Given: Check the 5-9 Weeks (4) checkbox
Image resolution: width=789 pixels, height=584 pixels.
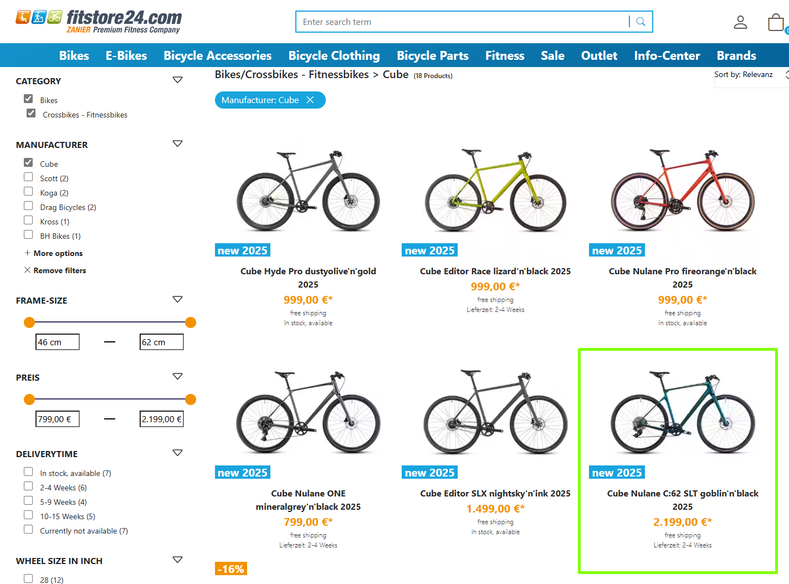Looking at the screenshot, I should [x=28, y=500].
